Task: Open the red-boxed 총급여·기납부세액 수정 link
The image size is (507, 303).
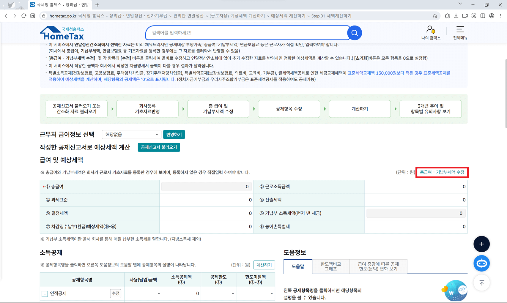Action: pyautogui.click(x=442, y=172)
